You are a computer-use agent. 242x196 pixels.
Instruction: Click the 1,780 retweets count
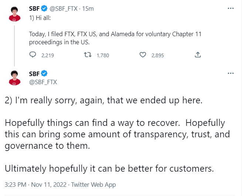(x=103, y=55)
